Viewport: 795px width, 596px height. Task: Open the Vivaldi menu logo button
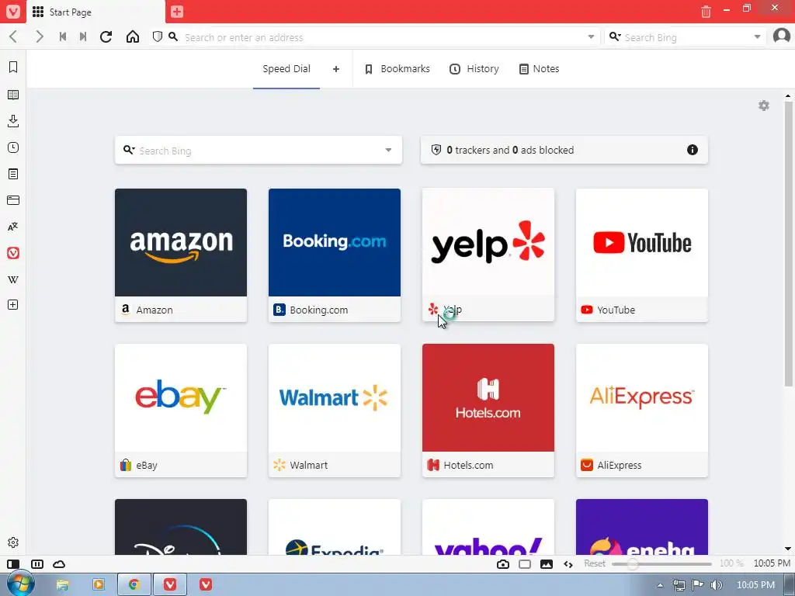(12, 11)
